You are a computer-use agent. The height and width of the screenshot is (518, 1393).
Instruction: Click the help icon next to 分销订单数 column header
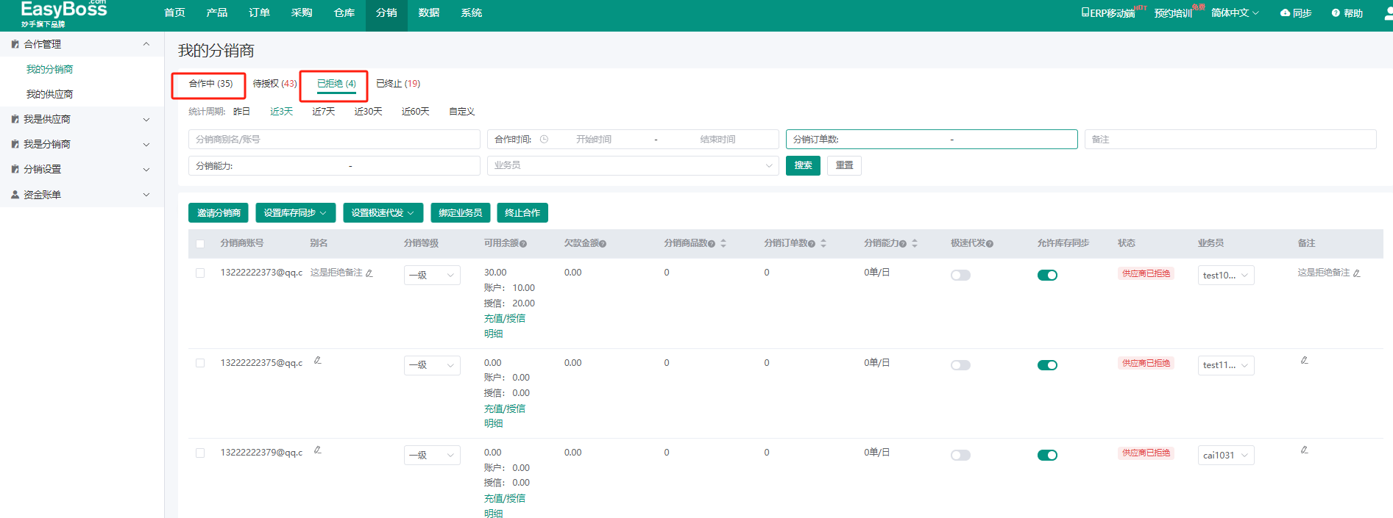pos(812,244)
